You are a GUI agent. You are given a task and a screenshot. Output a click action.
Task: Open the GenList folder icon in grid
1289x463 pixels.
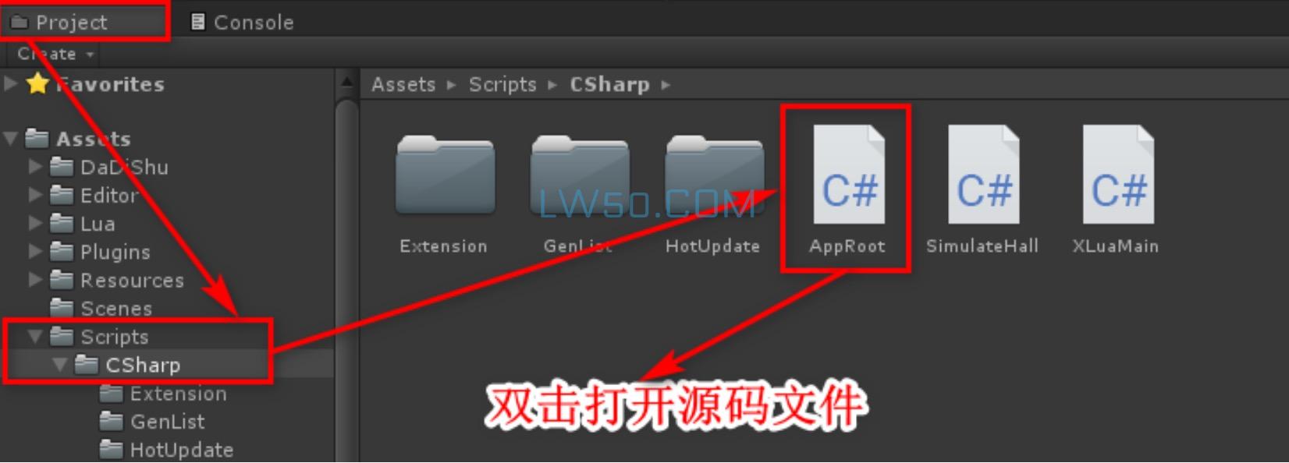580,175
